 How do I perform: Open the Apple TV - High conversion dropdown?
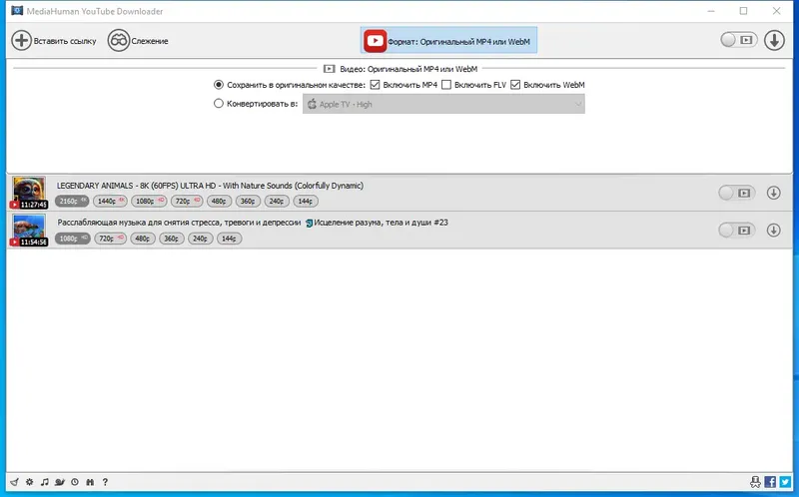443,104
